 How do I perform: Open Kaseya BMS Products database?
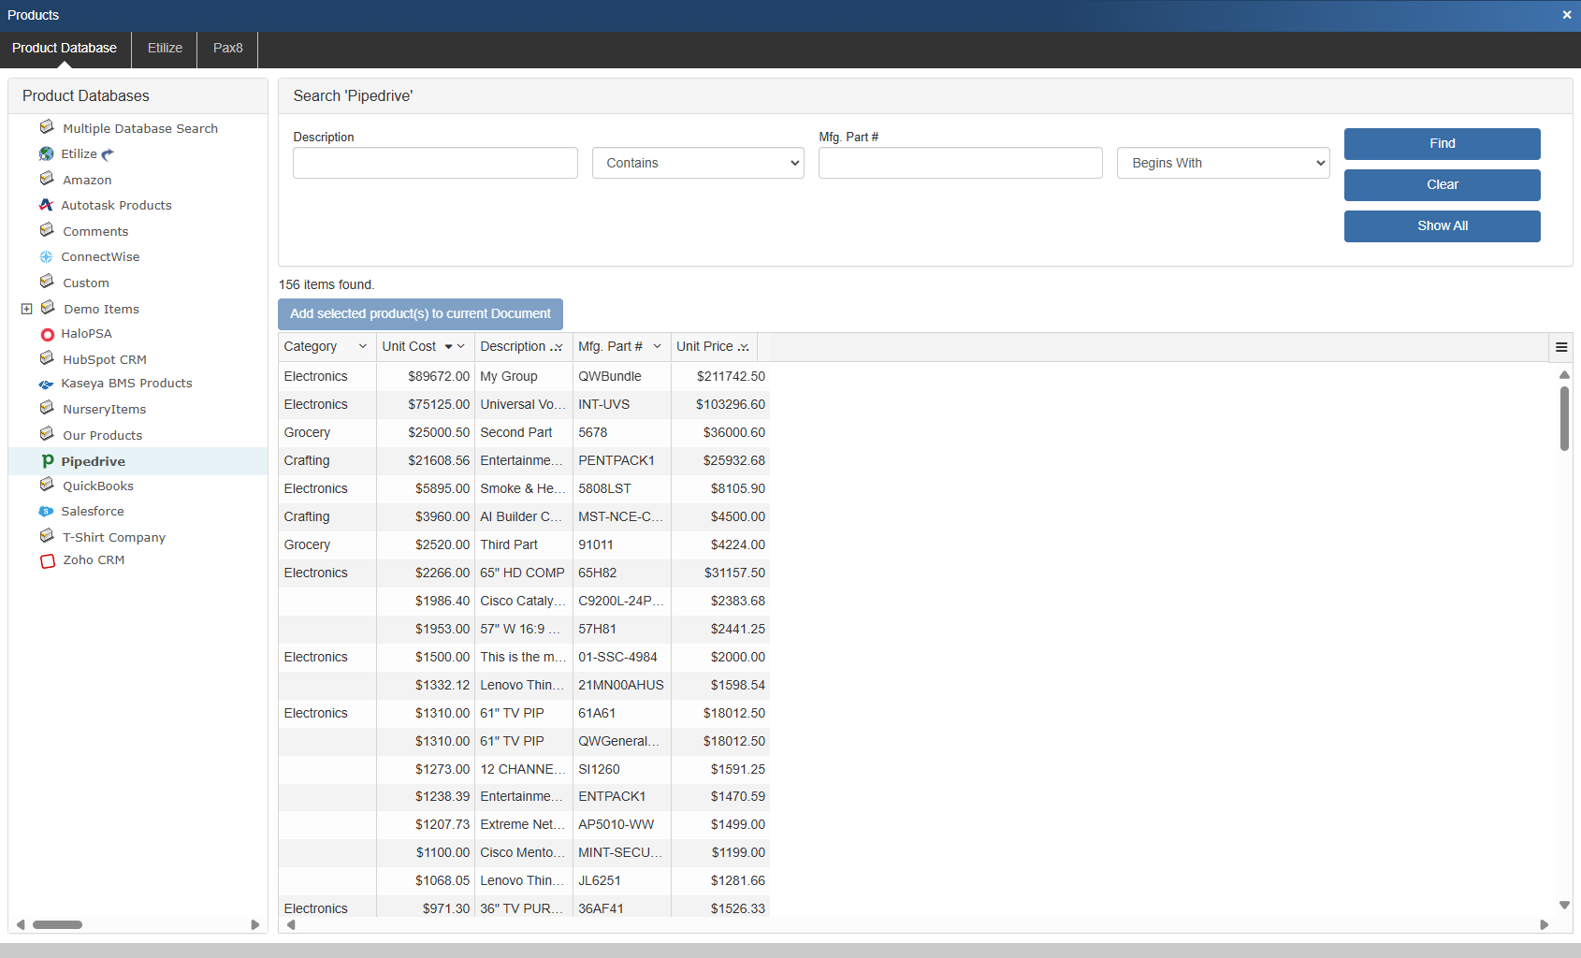click(x=126, y=384)
